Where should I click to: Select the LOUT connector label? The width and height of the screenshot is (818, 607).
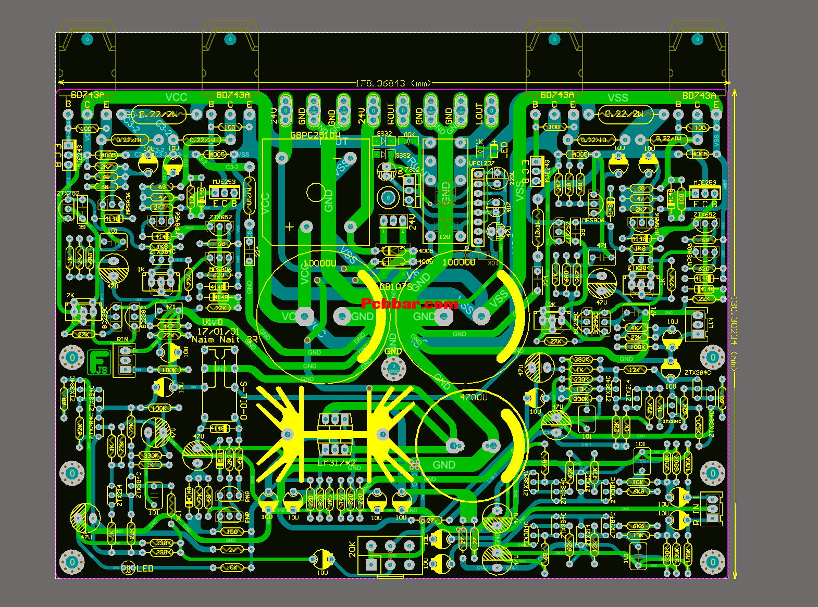[x=479, y=114]
